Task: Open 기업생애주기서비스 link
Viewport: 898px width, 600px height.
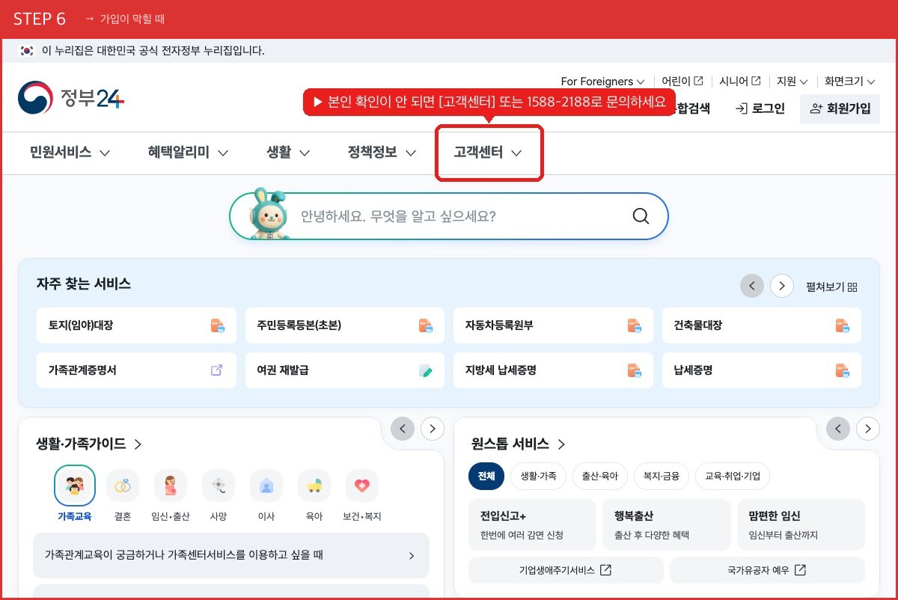Action: [566, 570]
